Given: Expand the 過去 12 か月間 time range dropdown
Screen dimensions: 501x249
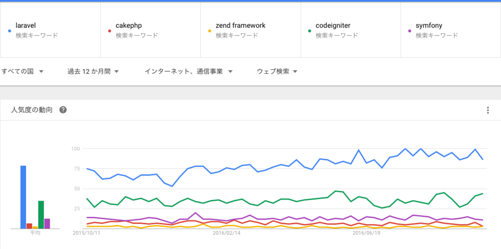Looking at the screenshot, I should [x=93, y=71].
